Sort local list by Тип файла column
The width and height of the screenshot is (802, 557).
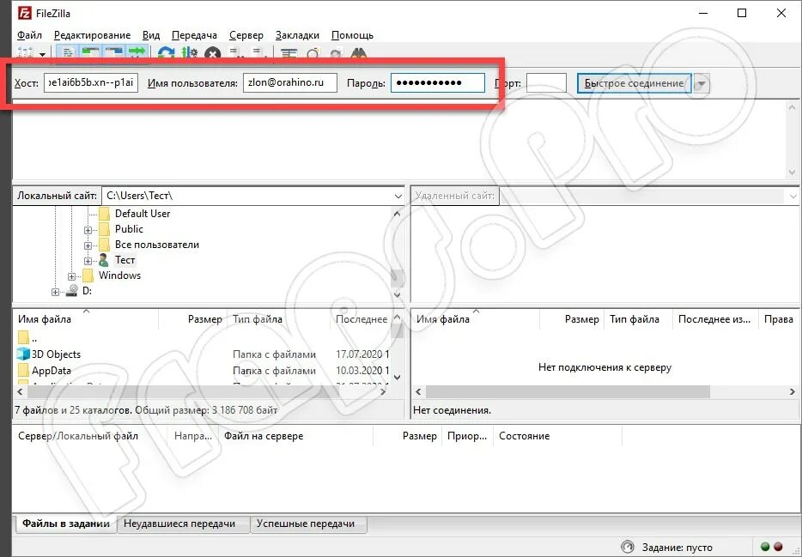coord(279,319)
